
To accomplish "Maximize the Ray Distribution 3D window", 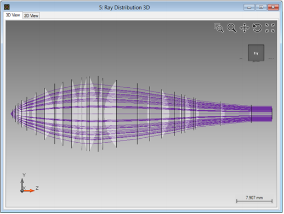I will [261, 7].
